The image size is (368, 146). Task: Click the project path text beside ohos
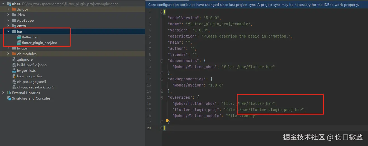[x=70, y=4]
